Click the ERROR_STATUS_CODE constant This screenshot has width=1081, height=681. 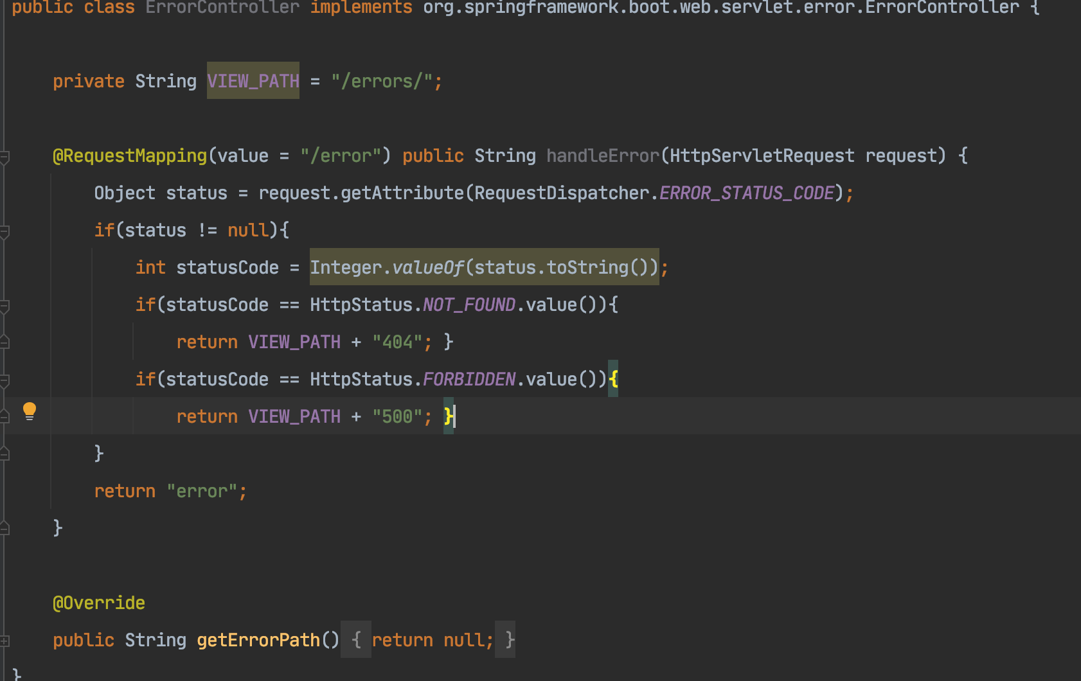(x=747, y=193)
